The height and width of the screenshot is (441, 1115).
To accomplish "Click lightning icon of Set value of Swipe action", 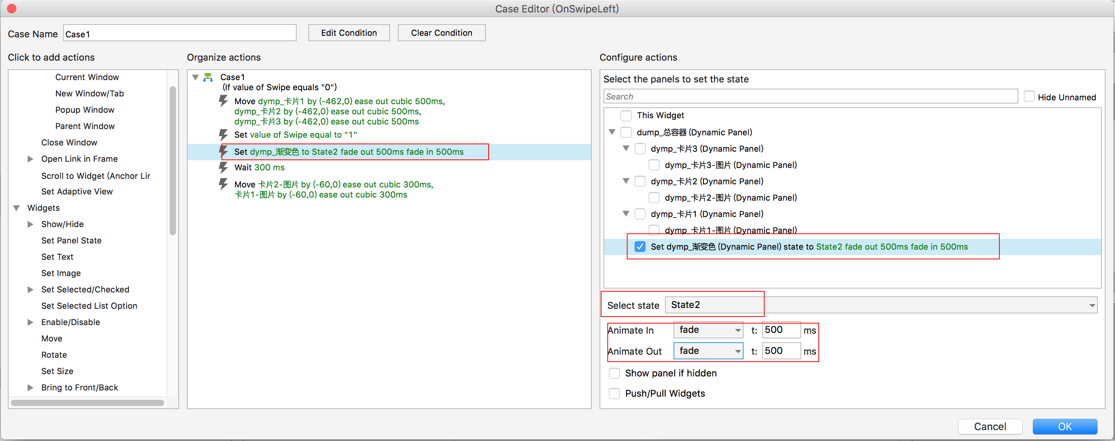I will pyautogui.click(x=223, y=135).
